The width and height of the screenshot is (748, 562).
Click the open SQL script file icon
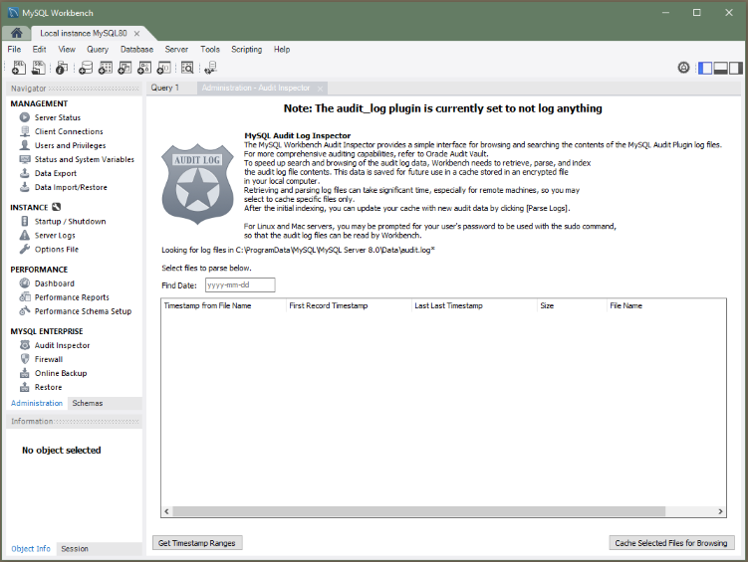39,68
